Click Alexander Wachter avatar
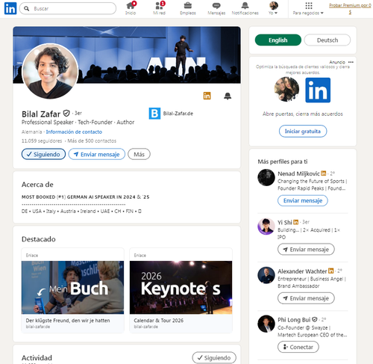This screenshot has height=364, width=373. [266, 275]
